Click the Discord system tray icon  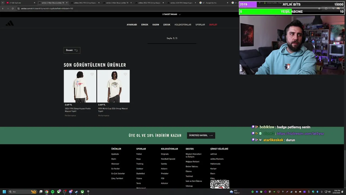coord(300,192)
